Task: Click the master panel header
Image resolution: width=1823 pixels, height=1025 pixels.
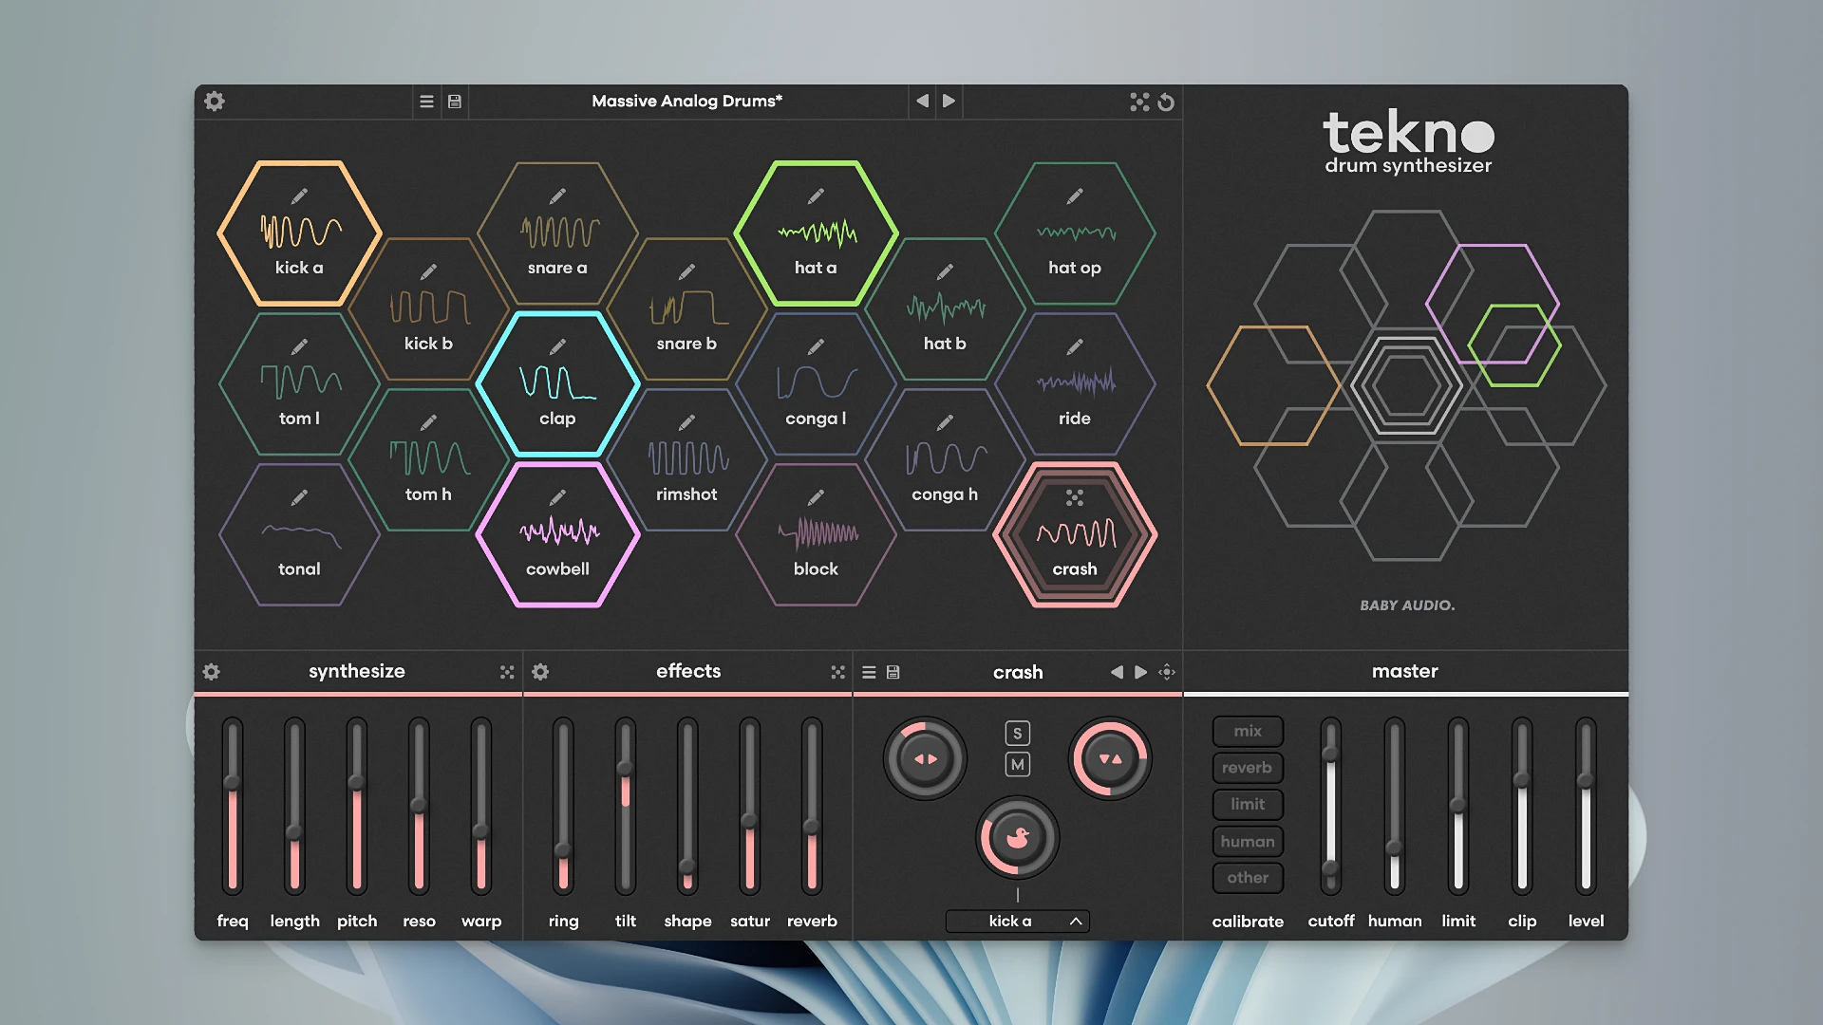Action: [x=1404, y=671]
